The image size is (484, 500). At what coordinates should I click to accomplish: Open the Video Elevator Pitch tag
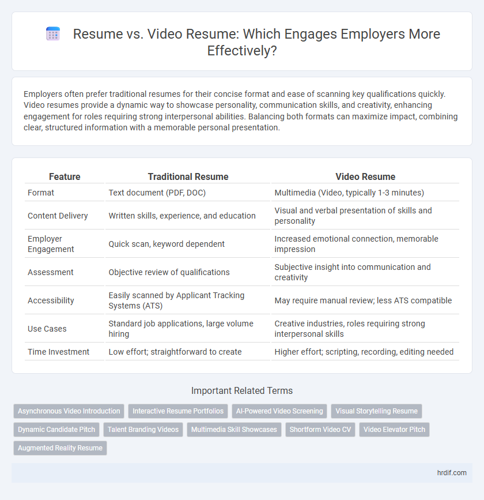coord(394,430)
